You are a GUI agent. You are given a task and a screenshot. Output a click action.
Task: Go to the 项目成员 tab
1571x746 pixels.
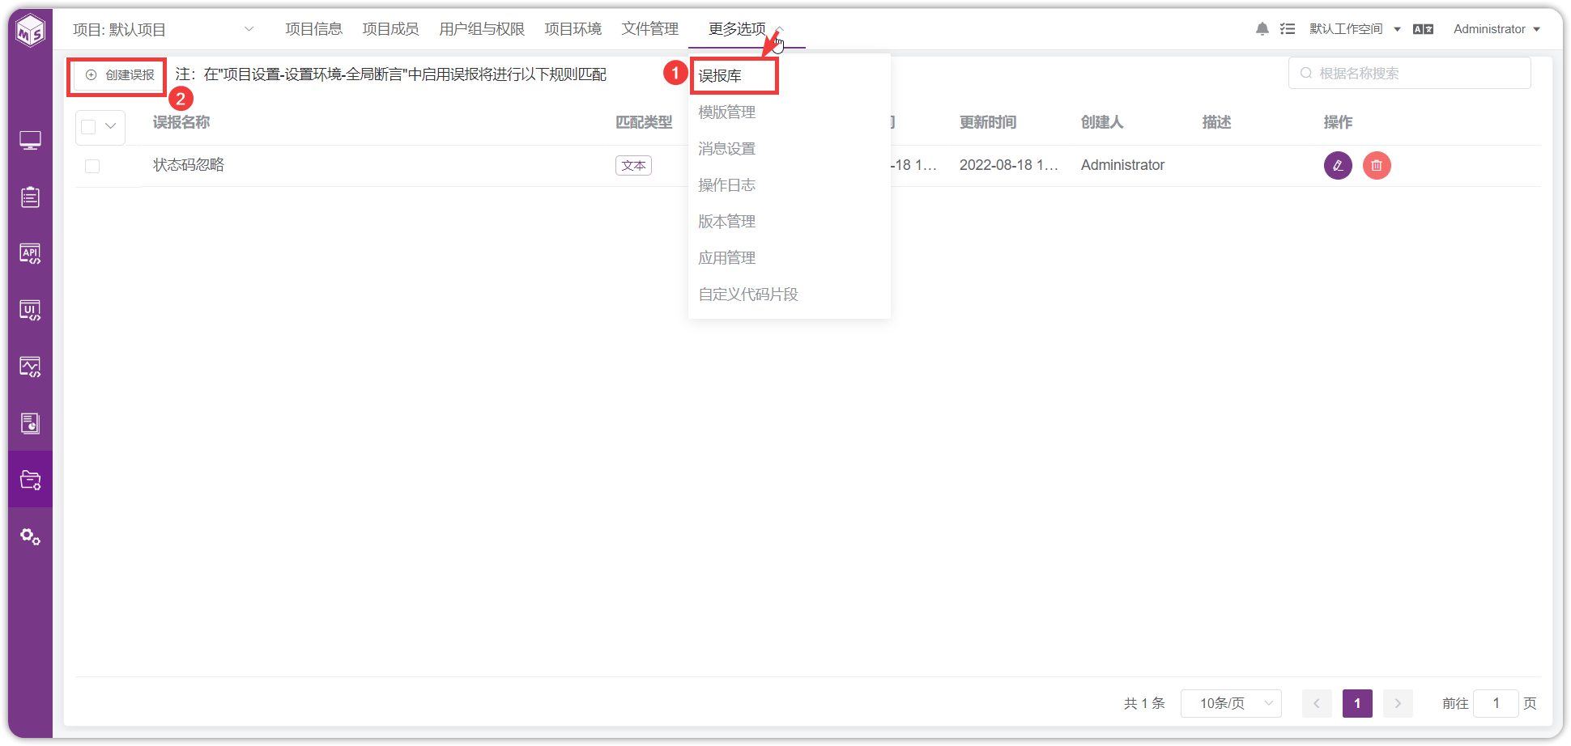[390, 29]
